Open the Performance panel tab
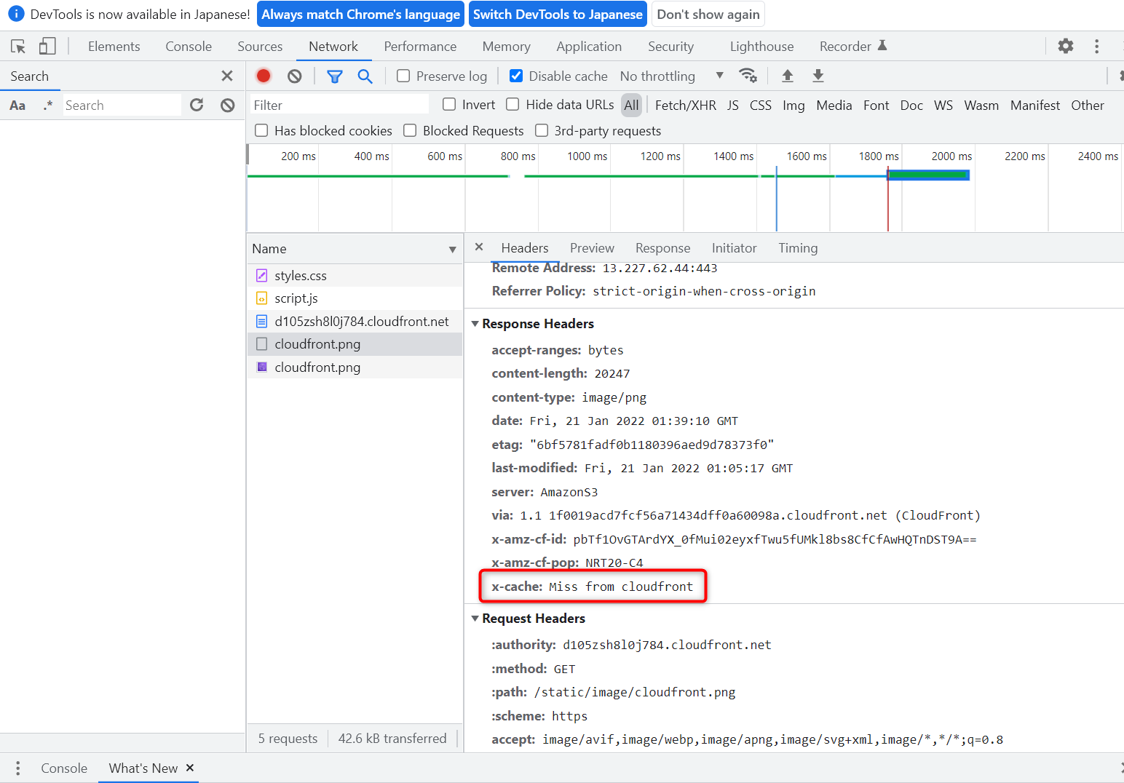Screen dimensions: 1124x783 click(420, 47)
